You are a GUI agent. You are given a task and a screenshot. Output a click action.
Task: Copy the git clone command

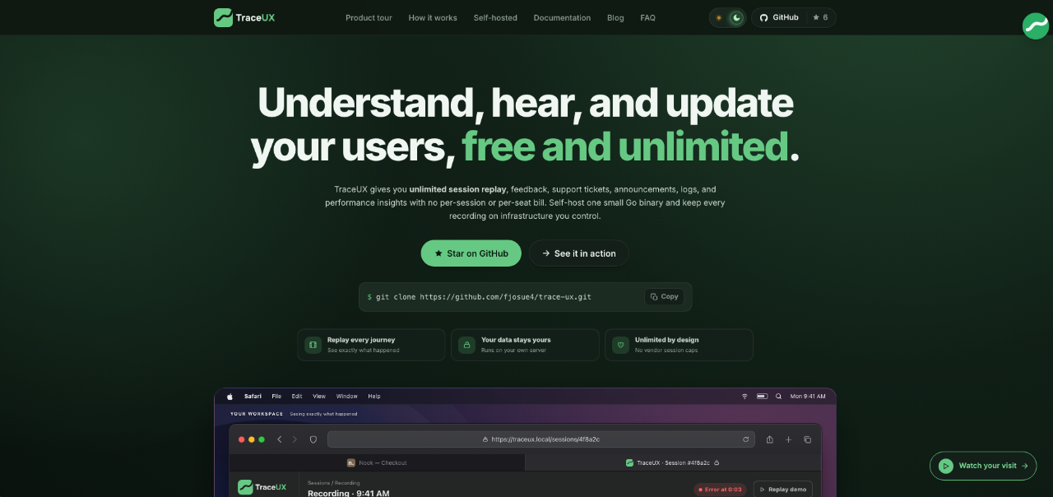664,296
